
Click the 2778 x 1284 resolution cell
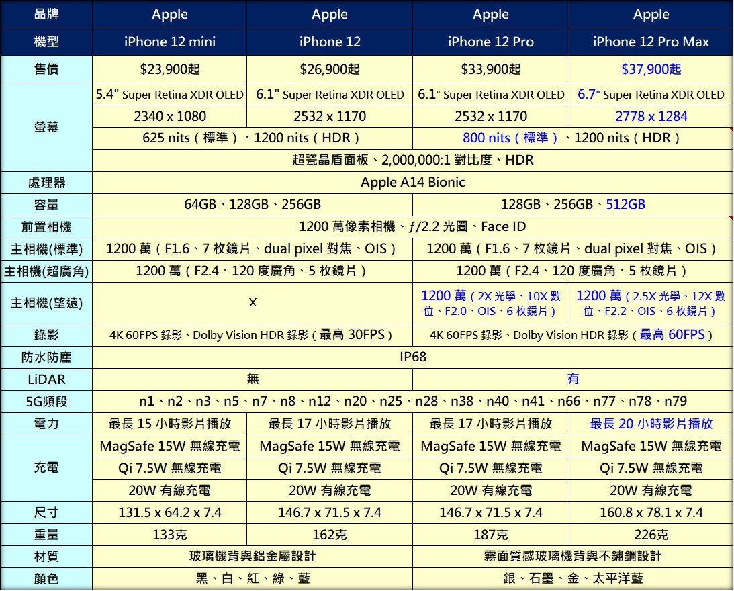(651, 116)
